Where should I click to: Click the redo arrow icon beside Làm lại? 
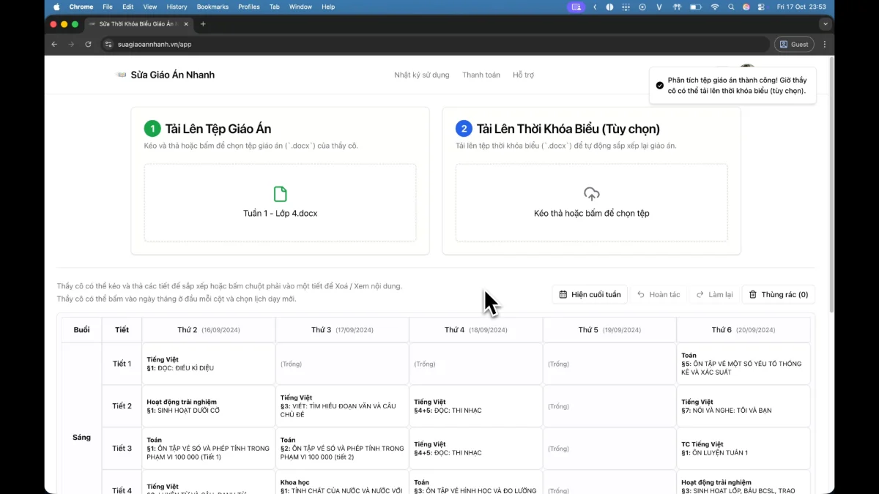coord(700,294)
